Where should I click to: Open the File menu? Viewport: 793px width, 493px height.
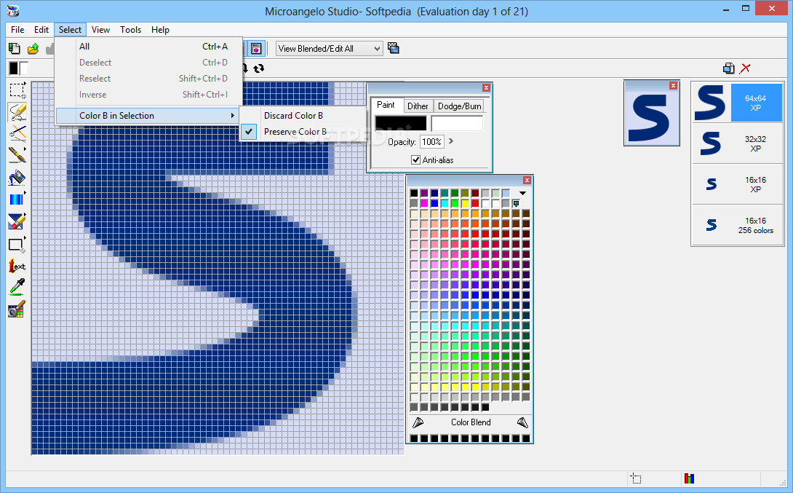pos(17,30)
